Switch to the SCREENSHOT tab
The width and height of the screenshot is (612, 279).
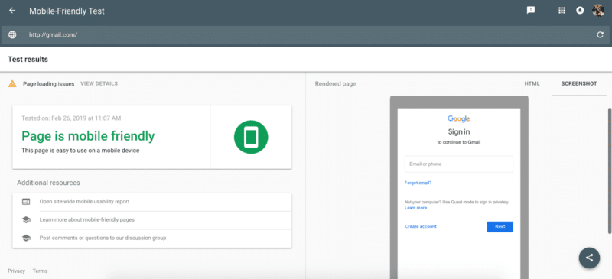point(579,83)
